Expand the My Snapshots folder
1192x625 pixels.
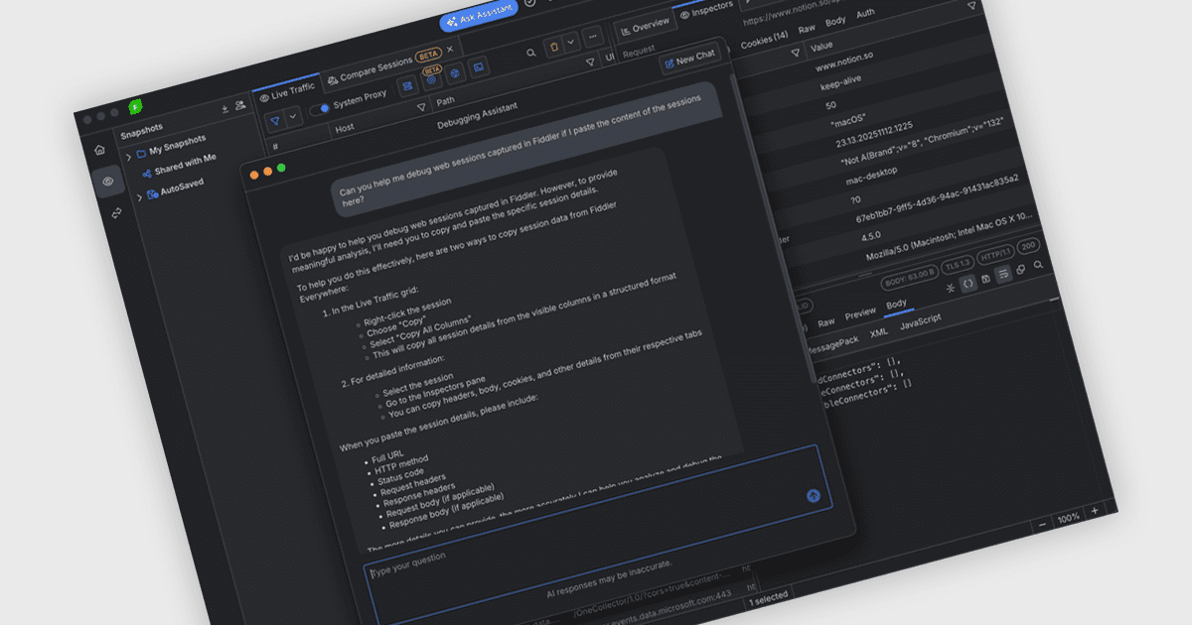pos(128,157)
